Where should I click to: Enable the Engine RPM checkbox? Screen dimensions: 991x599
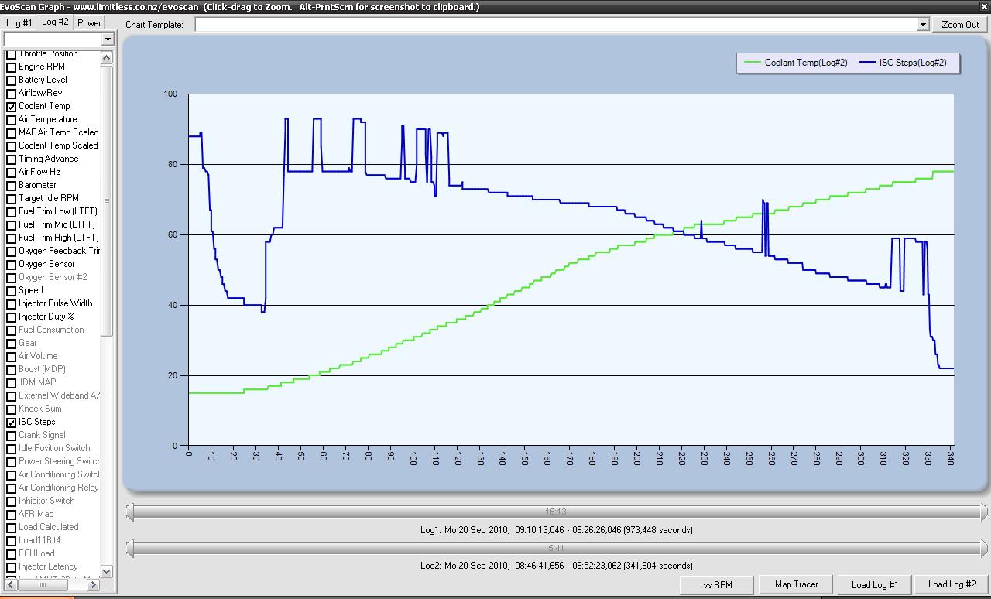coord(12,67)
